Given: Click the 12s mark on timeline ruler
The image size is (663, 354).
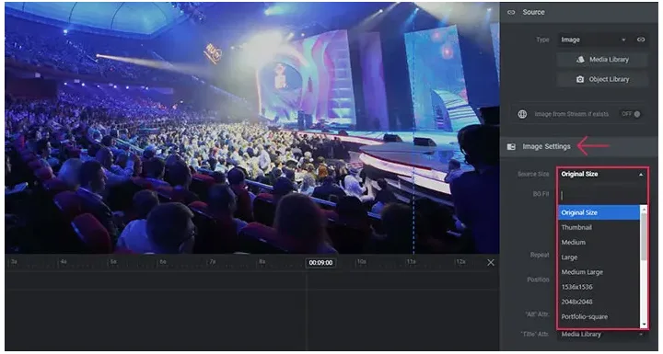Looking at the screenshot, I should click(x=460, y=262).
